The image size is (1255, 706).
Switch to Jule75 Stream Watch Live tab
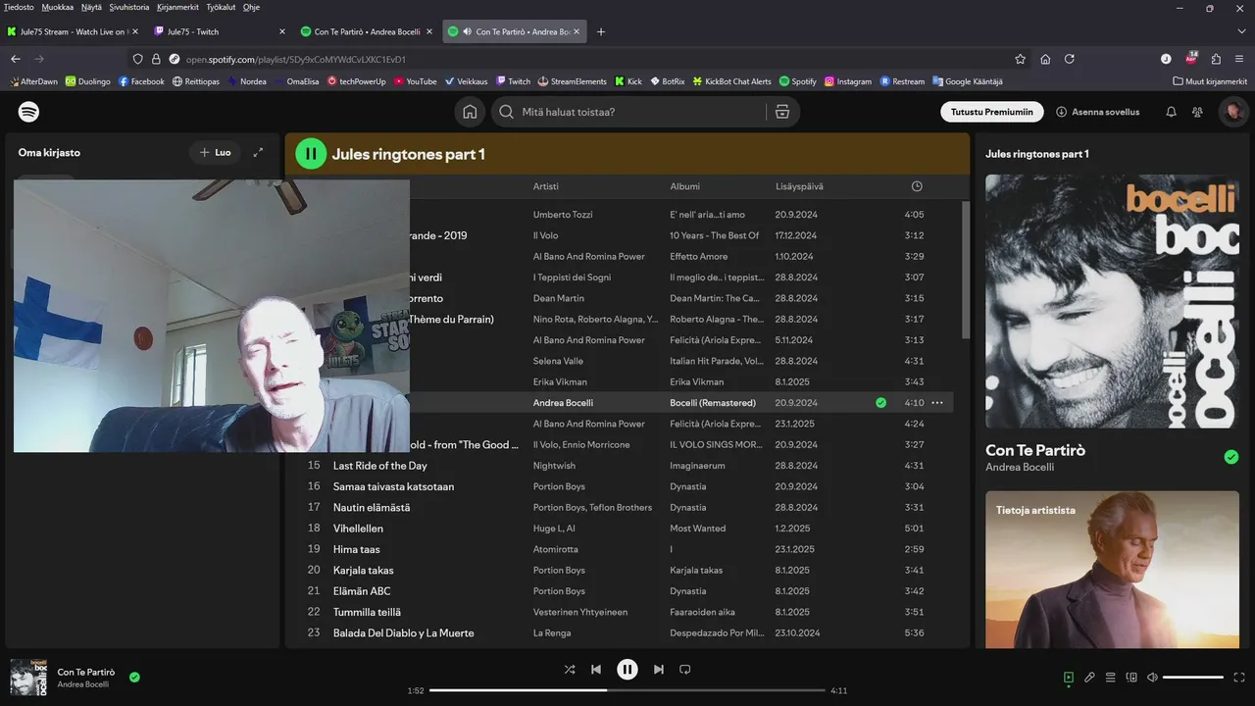click(x=73, y=31)
